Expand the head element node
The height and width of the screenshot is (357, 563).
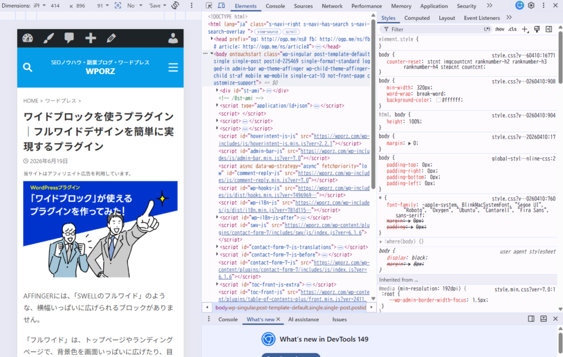click(x=212, y=39)
